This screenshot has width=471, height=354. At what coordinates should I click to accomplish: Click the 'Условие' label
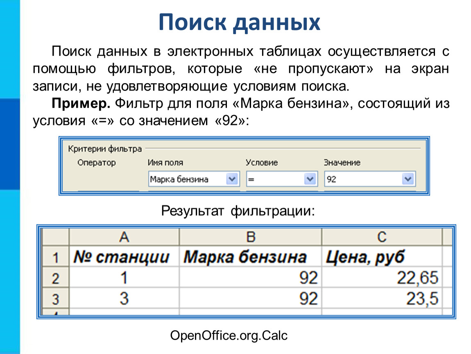point(261,163)
